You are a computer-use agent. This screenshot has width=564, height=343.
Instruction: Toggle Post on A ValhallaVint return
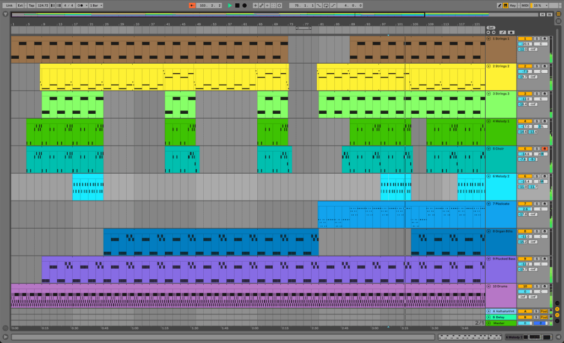[x=544, y=311]
